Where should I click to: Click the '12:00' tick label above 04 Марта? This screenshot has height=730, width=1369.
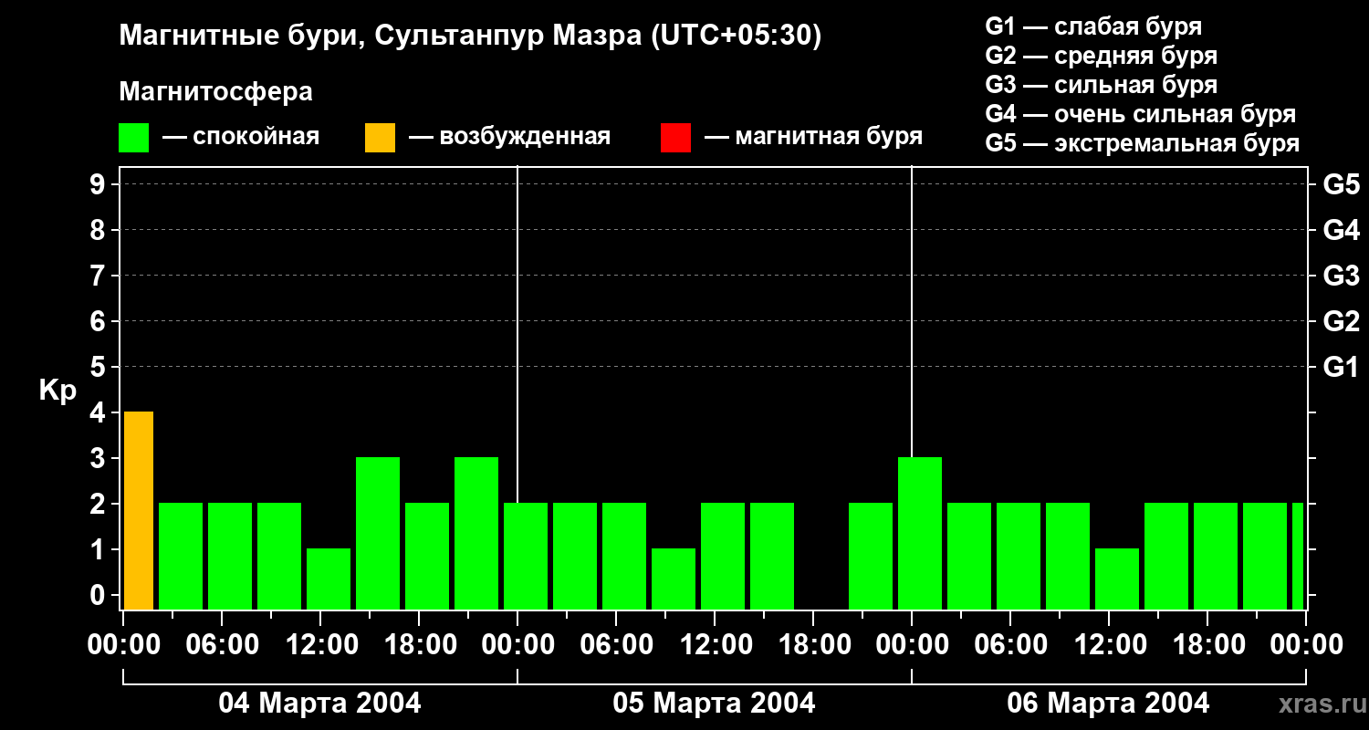320,645
